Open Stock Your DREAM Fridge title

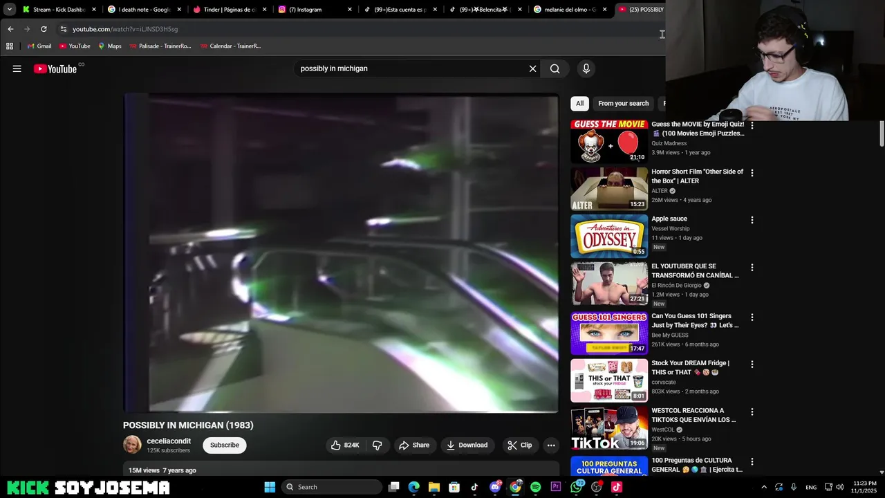click(690, 367)
